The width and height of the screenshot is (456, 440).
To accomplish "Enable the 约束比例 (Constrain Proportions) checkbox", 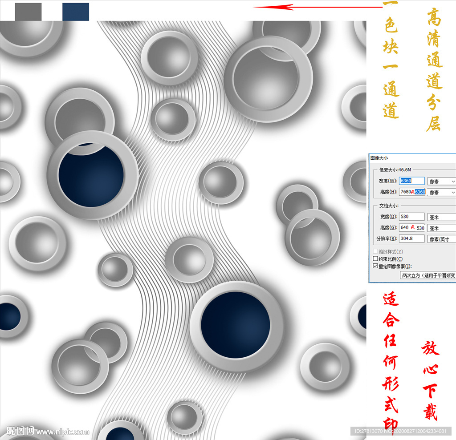I will click(375, 258).
